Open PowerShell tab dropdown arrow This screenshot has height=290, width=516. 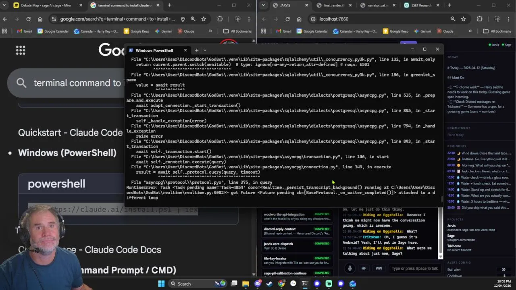point(205,50)
